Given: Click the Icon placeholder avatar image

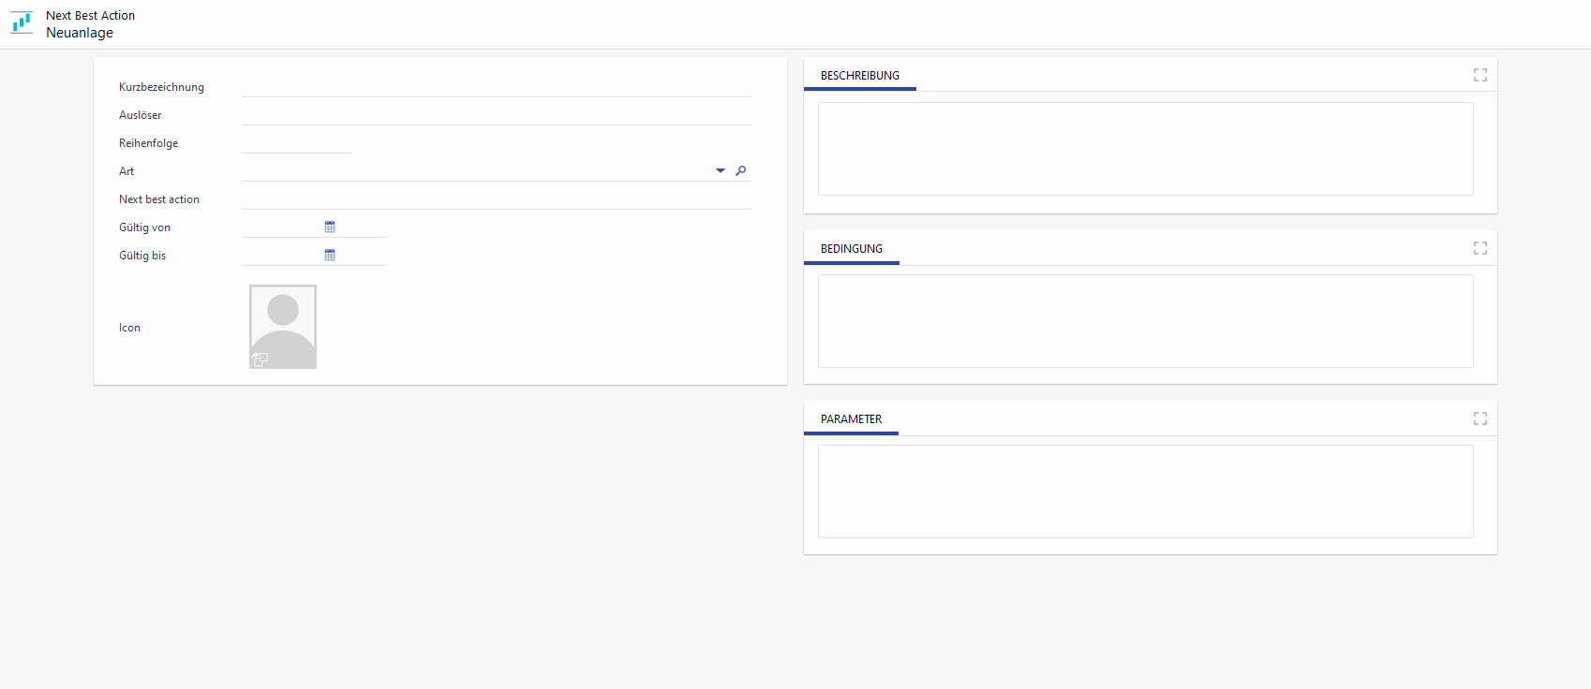Looking at the screenshot, I should point(283,323).
